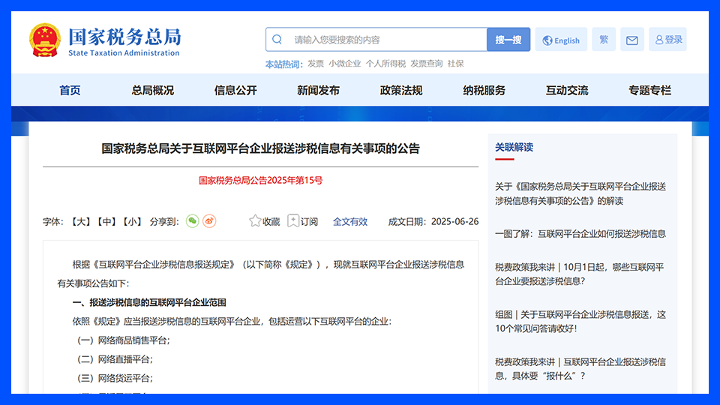Share article via Weibo icon

(x=209, y=221)
